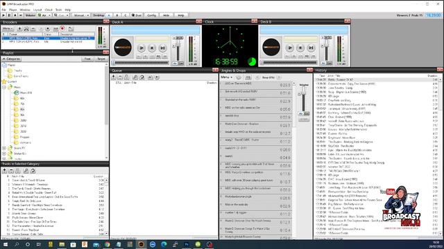Open the Deck A EQ button
This screenshot has width=444, height=249.
pos(158,57)
